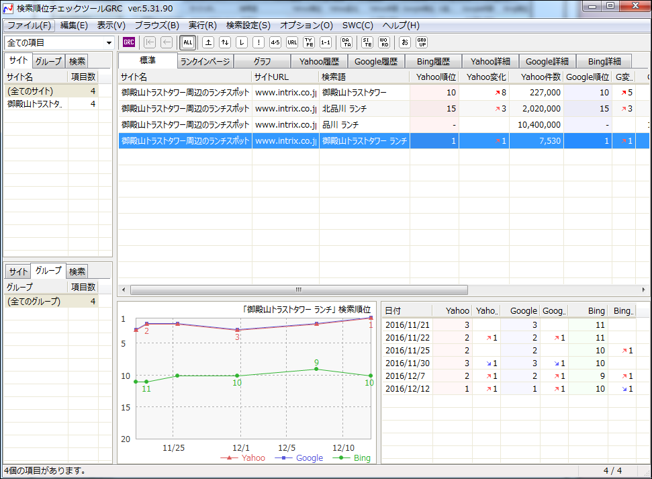Select the 2016/12/12 history row
The width and height of the screenshot is (652, 479).
pyautogui.click(x=510, y=389)
